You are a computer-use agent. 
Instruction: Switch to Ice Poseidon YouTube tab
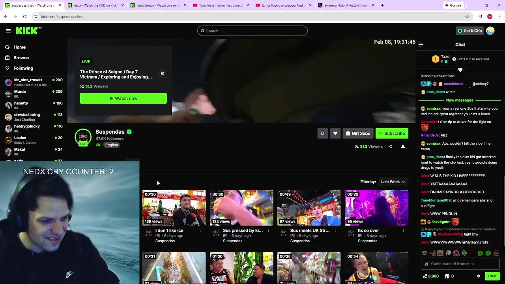(x=283, y=6)
